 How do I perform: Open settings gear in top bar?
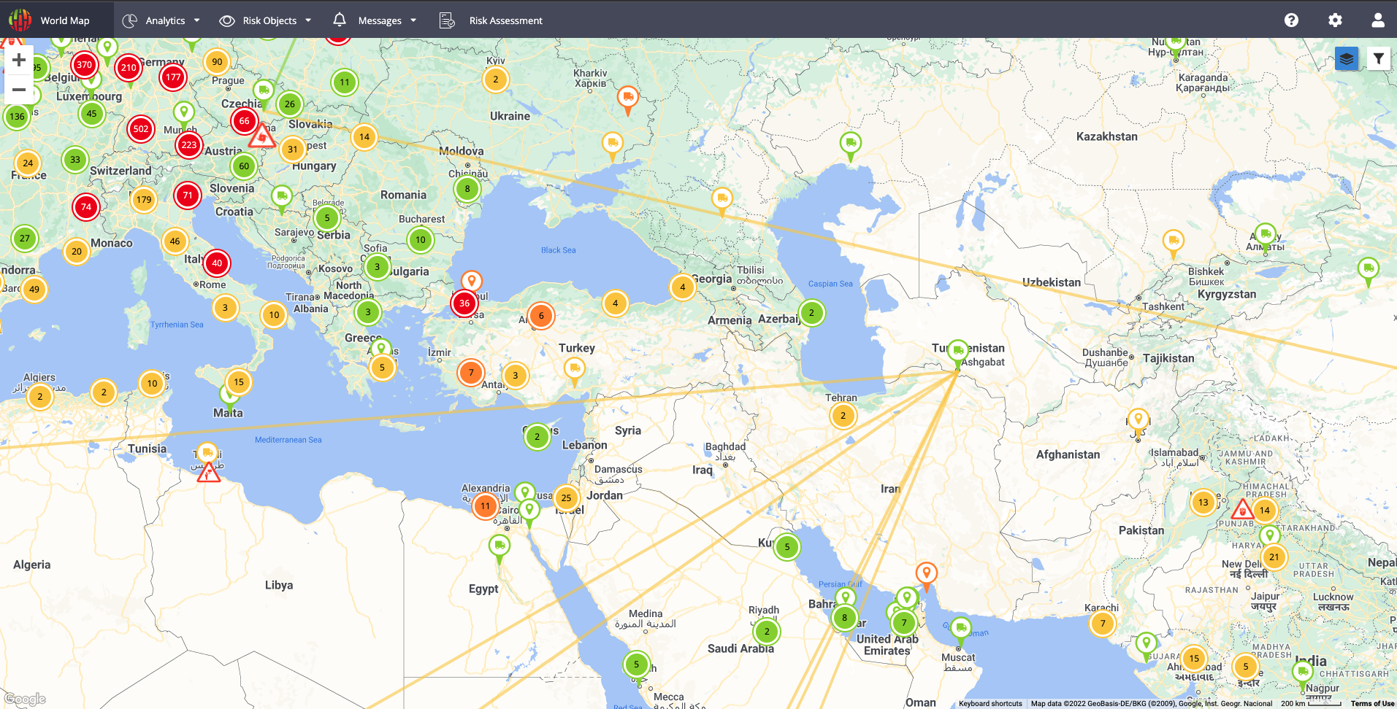pyautogui.click(x=1335, y=20)
